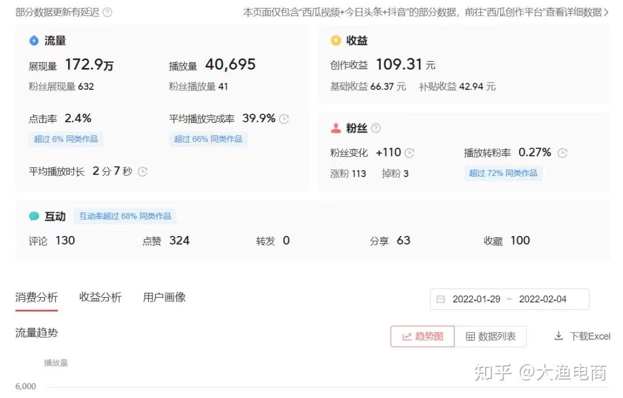
Task: Select start date 2022-01-29
Action: [476, 299]
